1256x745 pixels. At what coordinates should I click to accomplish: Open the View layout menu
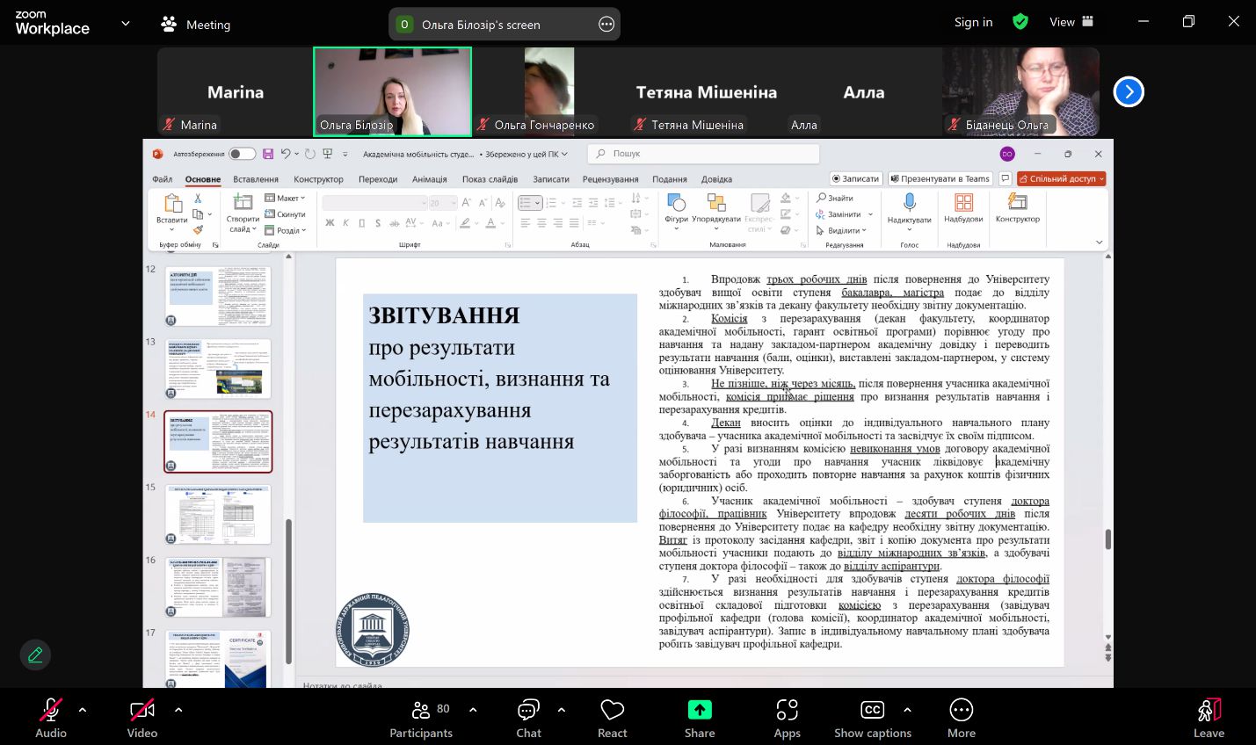click(x=1071, y=22)
